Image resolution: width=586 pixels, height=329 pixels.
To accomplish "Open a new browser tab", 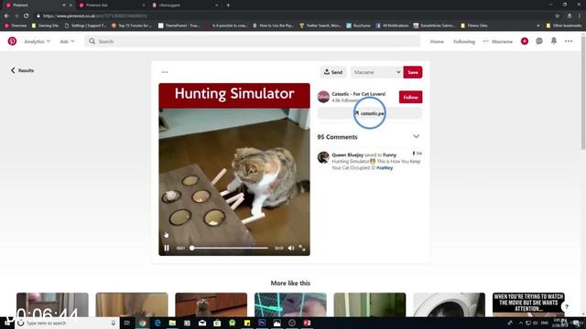I will pyautogui.click(x=228, y=5).
